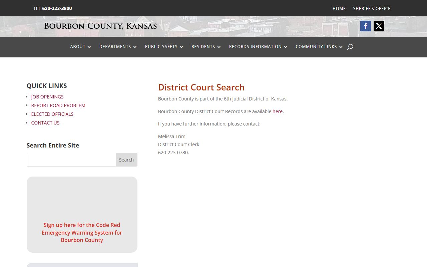The image size is (427, 267).
Task: Click the name Melissa Trim
Action: [172, 137]
